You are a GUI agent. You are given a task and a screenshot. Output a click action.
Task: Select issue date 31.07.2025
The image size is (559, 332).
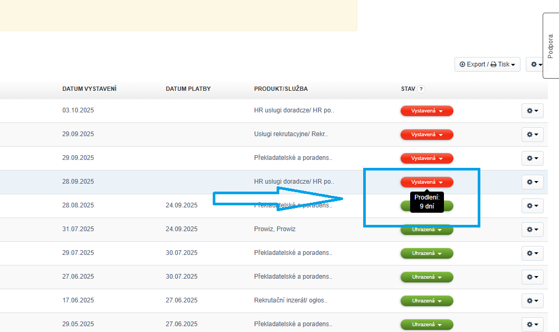click(x=78, y=229)
